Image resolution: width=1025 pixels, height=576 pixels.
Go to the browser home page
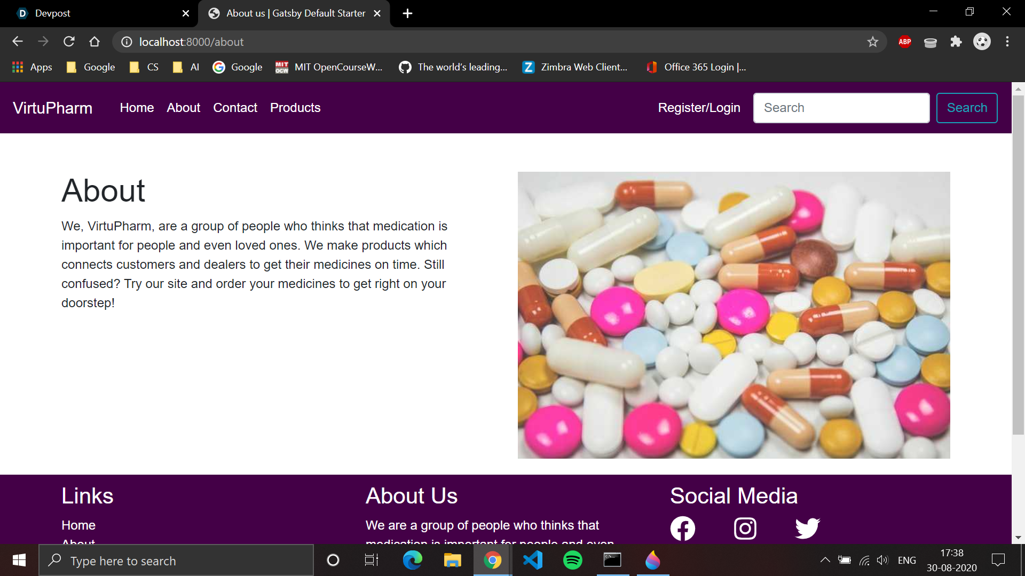[x=94, y=42]
